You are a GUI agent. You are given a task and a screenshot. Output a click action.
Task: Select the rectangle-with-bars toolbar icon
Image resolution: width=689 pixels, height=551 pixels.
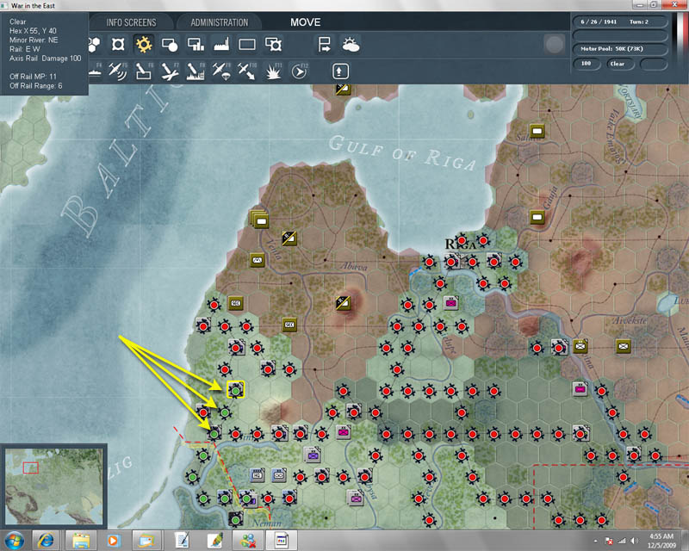[196, 45]
